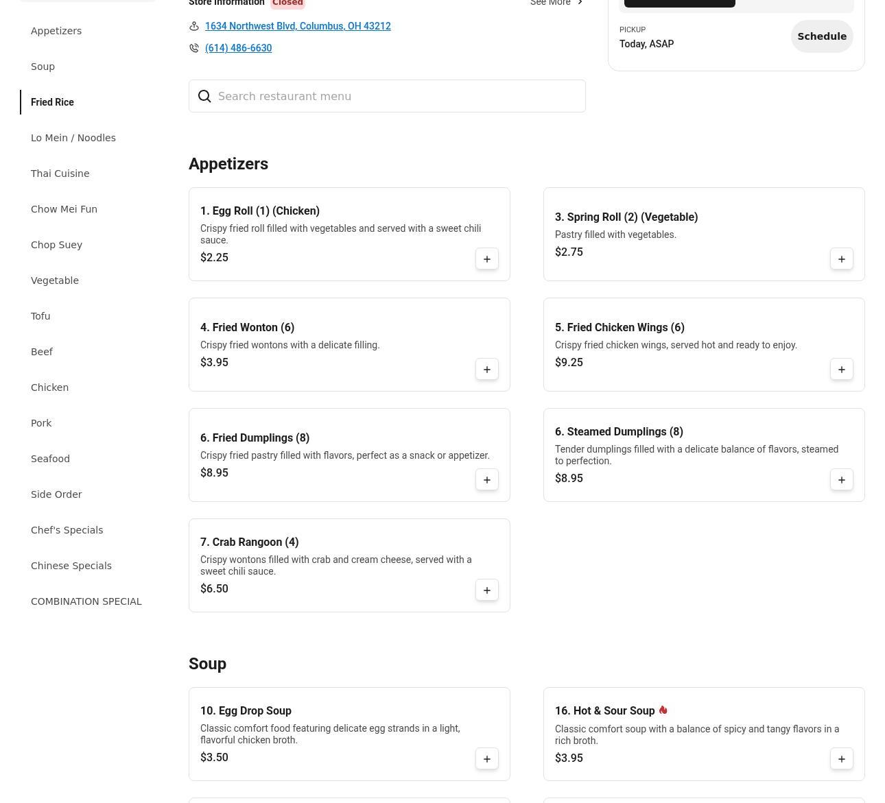The image size is (885, 803).
Task: Click the Closed store status badge
Action: (287, 3)
